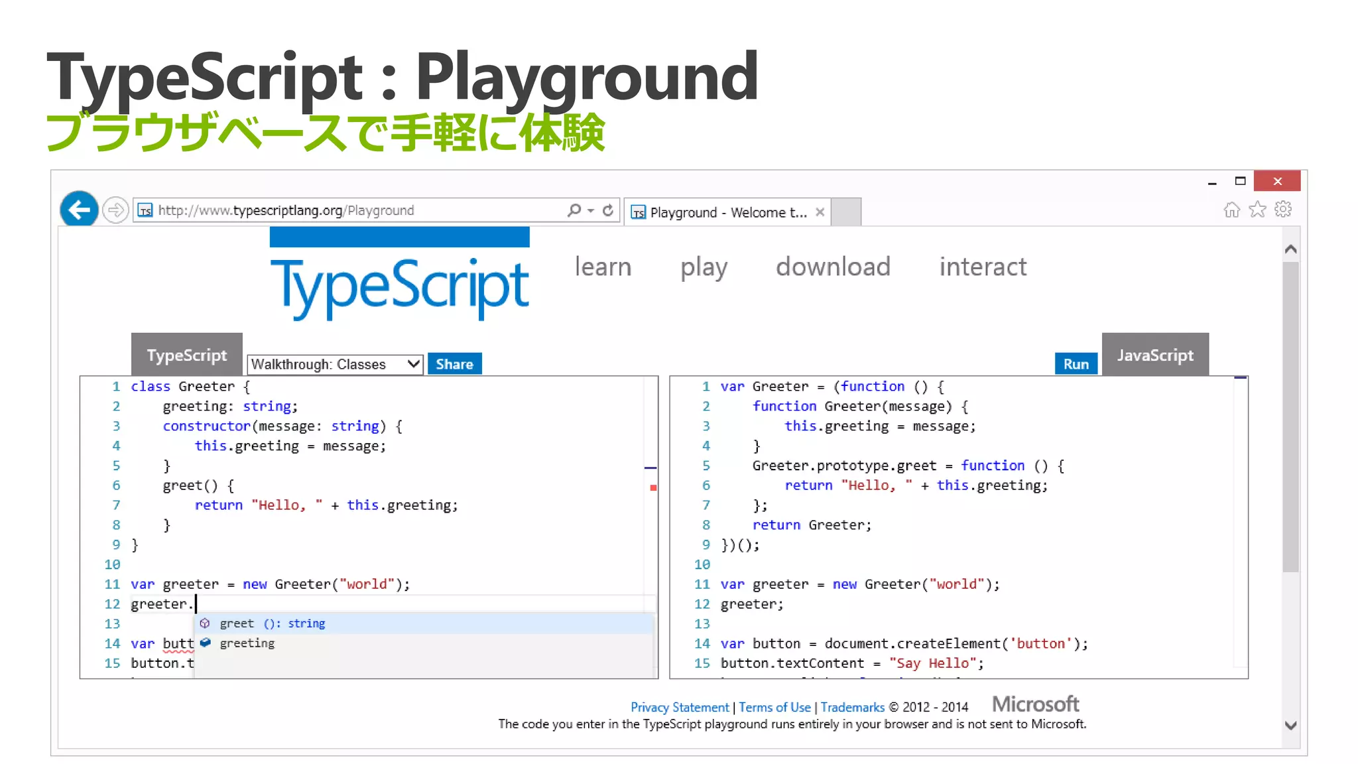Screen dimensions: 1358x764
Task: Open the browser settings gear icon
Action: click(1283, 210)
